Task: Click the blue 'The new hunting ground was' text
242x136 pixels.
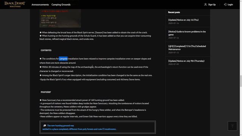Action: [x=60, y=126]
